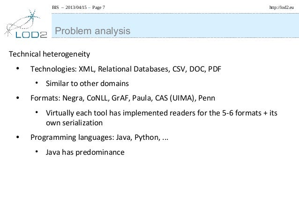Screen dimensions: 299x224
Task: Click the Formats: Negra, CoNLL line
Action: (x=123, y=98)
